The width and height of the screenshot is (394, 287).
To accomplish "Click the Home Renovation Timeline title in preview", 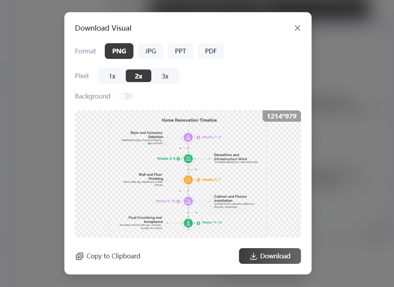I will click(189, 120).
